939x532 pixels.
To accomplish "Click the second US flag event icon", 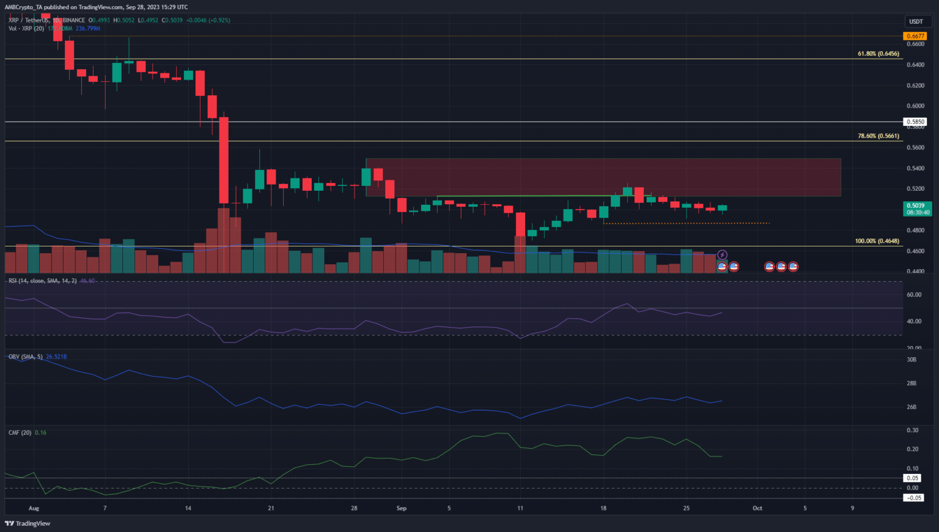I will [734, 267].
